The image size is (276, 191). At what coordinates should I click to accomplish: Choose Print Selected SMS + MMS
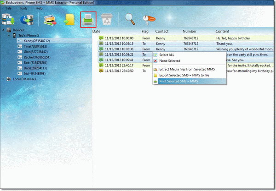(x=190, y=81)
